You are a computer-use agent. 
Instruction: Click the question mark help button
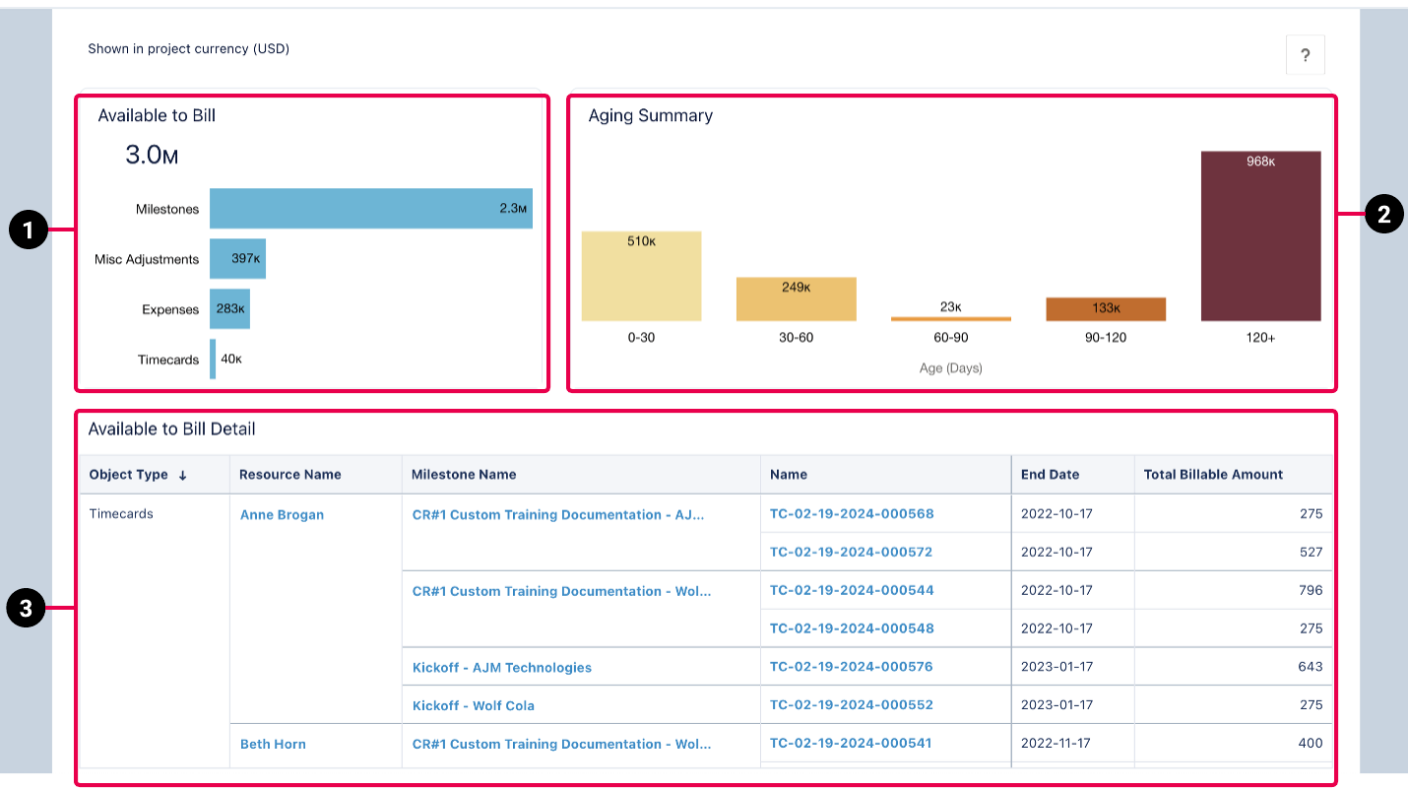coord(1305,55)
